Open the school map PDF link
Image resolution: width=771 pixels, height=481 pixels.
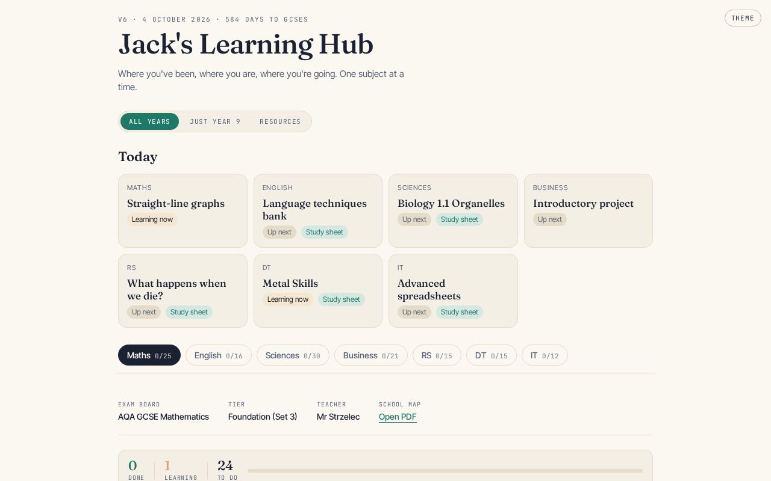[x=398, y=417]
